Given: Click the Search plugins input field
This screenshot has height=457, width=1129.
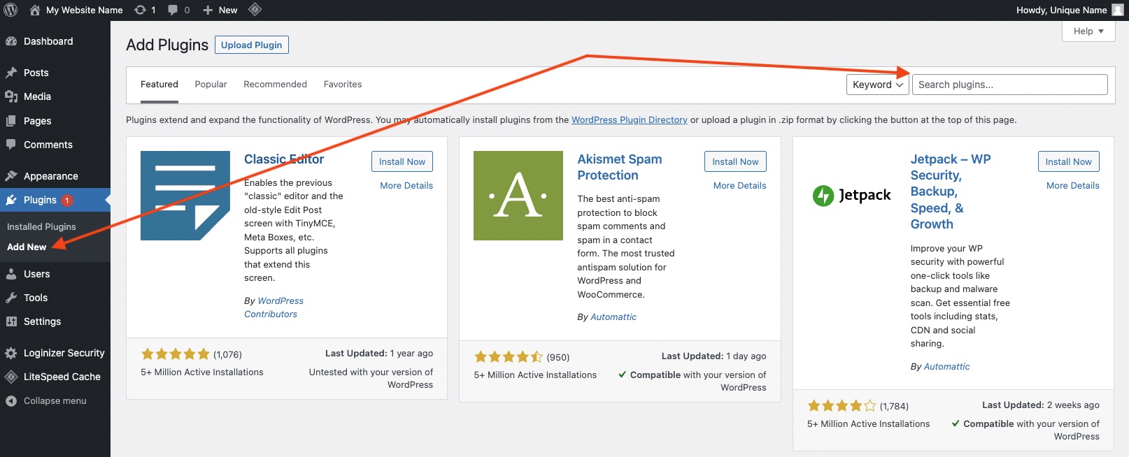Looking at the screenshot, I should [1010, 85].
